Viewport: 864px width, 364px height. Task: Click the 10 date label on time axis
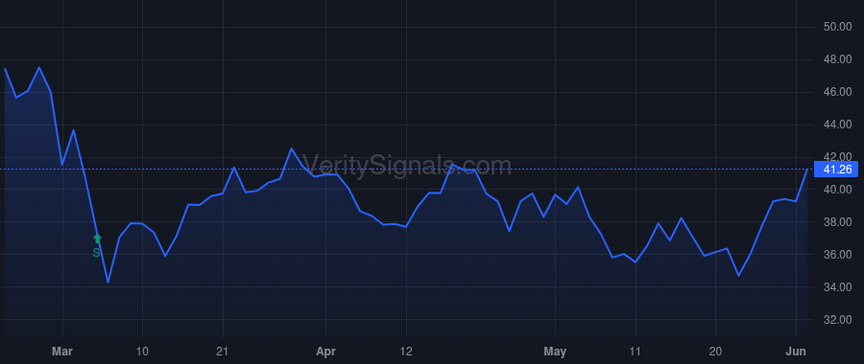point(142,352)
